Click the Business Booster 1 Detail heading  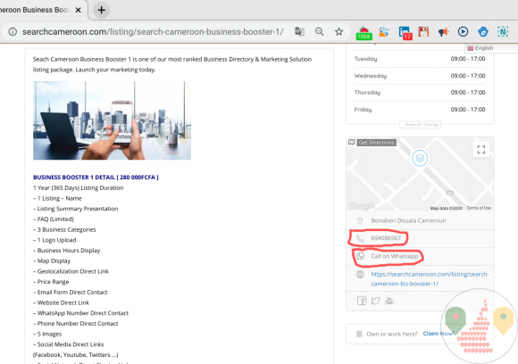coord(96,178)
